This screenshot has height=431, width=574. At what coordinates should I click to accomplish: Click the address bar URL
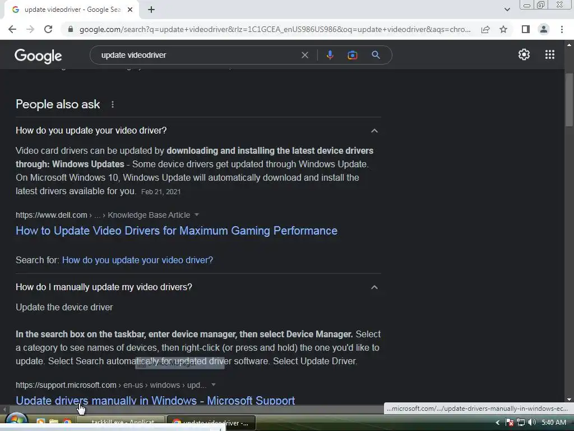[275, 29]
